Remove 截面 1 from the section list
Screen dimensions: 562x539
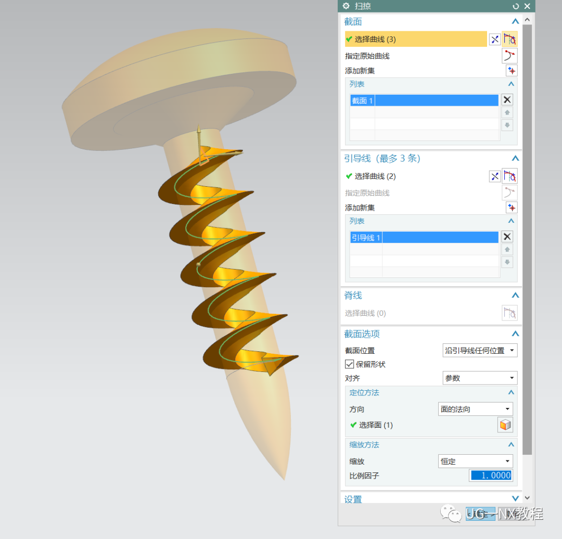pyautogui.click(x=507, y=99)
